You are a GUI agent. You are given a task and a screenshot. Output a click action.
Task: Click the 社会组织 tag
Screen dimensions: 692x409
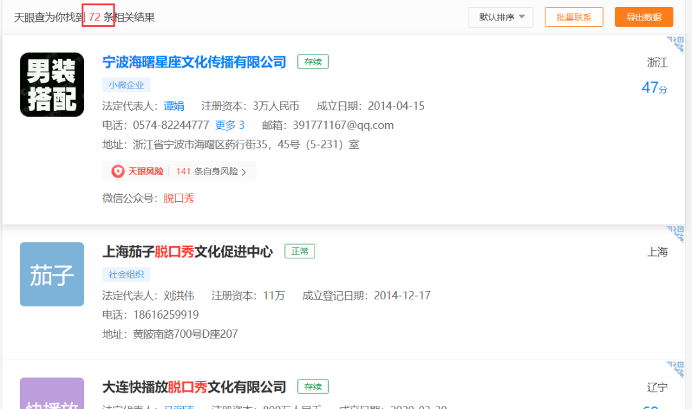click(126, 274)
